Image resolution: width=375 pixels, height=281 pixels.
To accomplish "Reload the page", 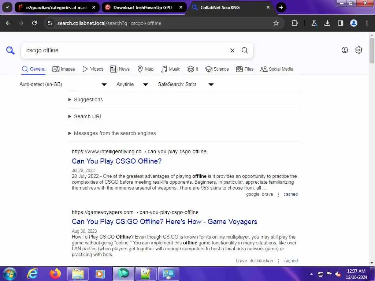I will [x=34, y=23].
